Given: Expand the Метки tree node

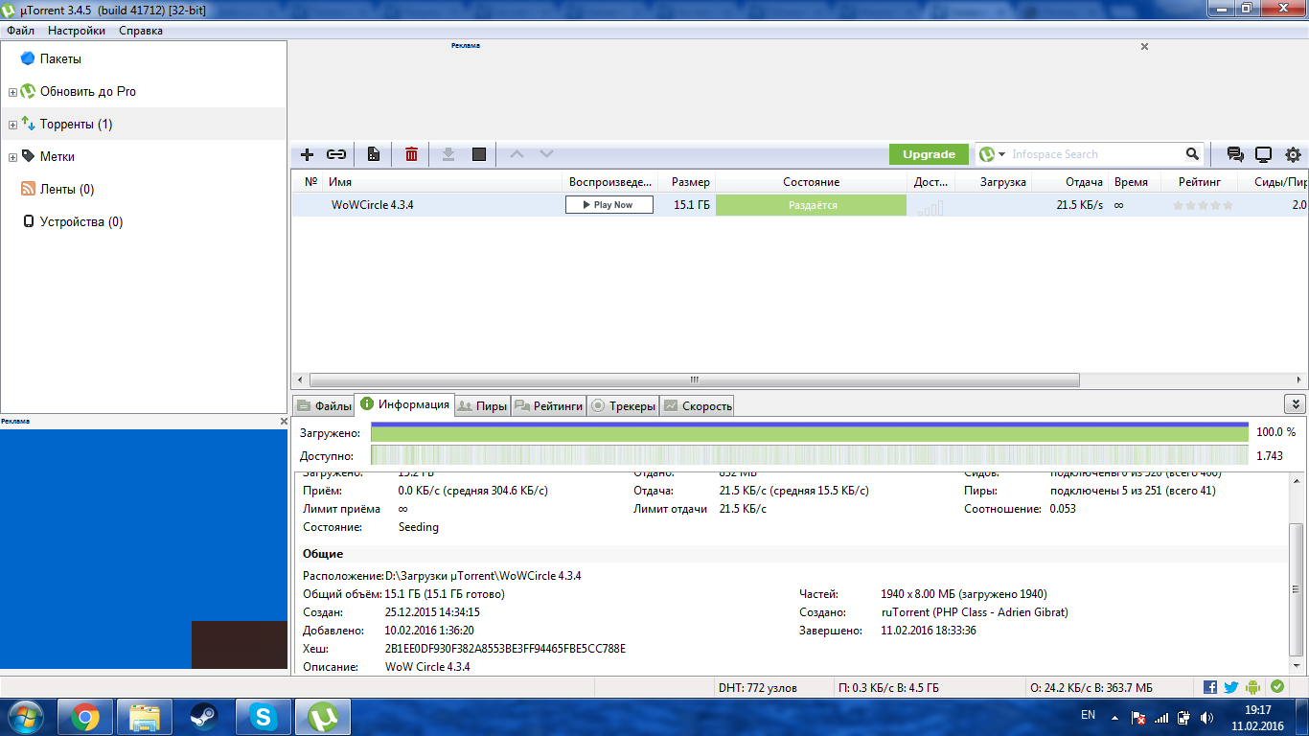Looking at the screenshot, I should 12,157.
